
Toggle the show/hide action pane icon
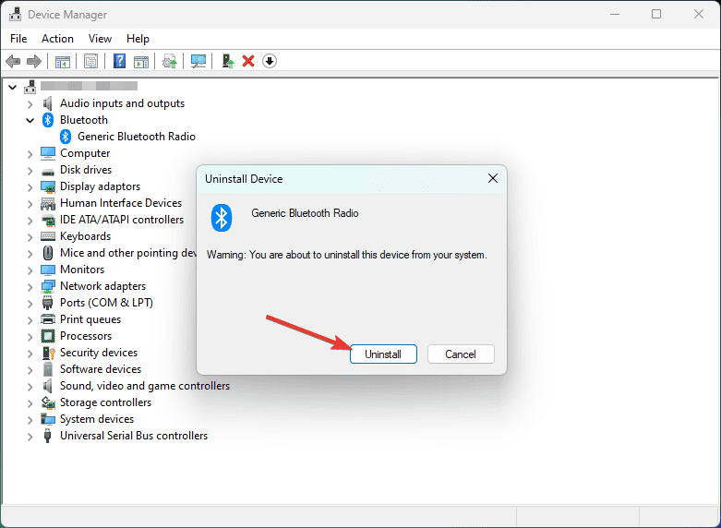point(141,61)
